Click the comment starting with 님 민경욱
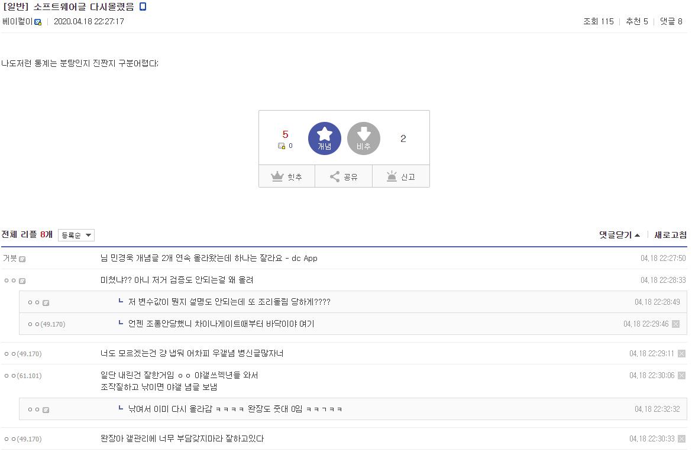Image resolution: width=692 pixels, height=458 pixels. click(x=209, y=259)
